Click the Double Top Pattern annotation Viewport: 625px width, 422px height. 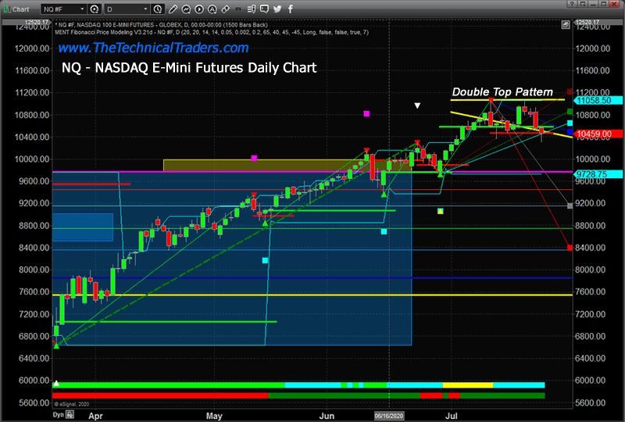pyautogui.click(x=502, y=92)
